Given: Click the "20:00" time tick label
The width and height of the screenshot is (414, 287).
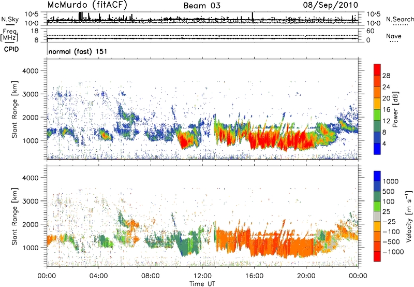Looking at the screenshot, I should (306, 276).
